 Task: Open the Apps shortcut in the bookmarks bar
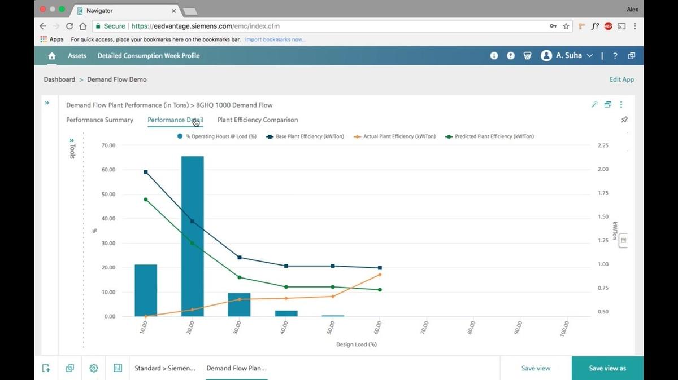[x=52, y=39]
